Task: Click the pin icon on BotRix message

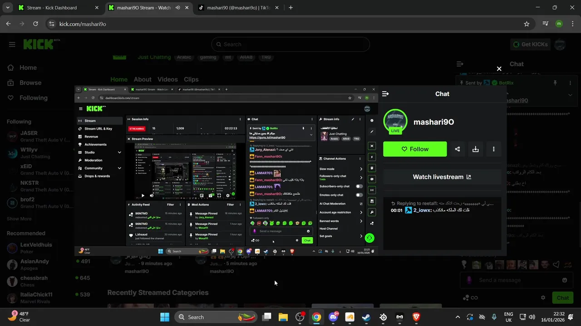Action: (555, 83)
